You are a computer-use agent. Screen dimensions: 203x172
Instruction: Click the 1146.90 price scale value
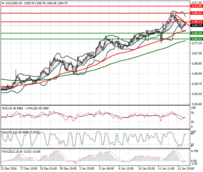[197, 73]
